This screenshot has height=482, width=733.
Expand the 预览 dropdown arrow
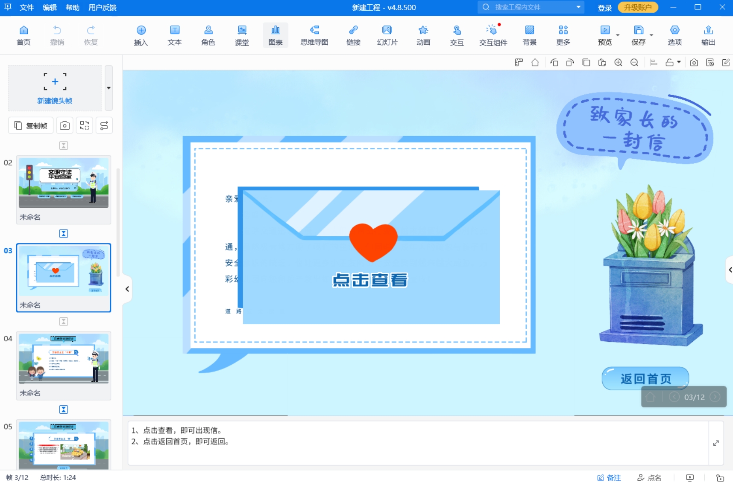[x=618, y=34]
